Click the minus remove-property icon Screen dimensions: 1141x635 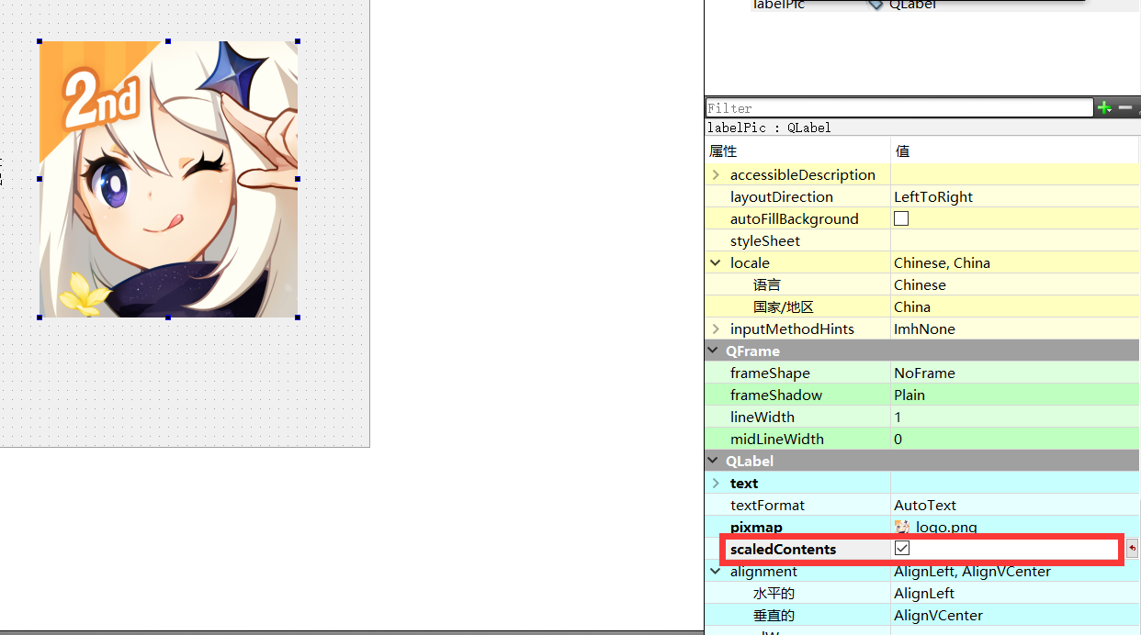tap(1125, 108)
